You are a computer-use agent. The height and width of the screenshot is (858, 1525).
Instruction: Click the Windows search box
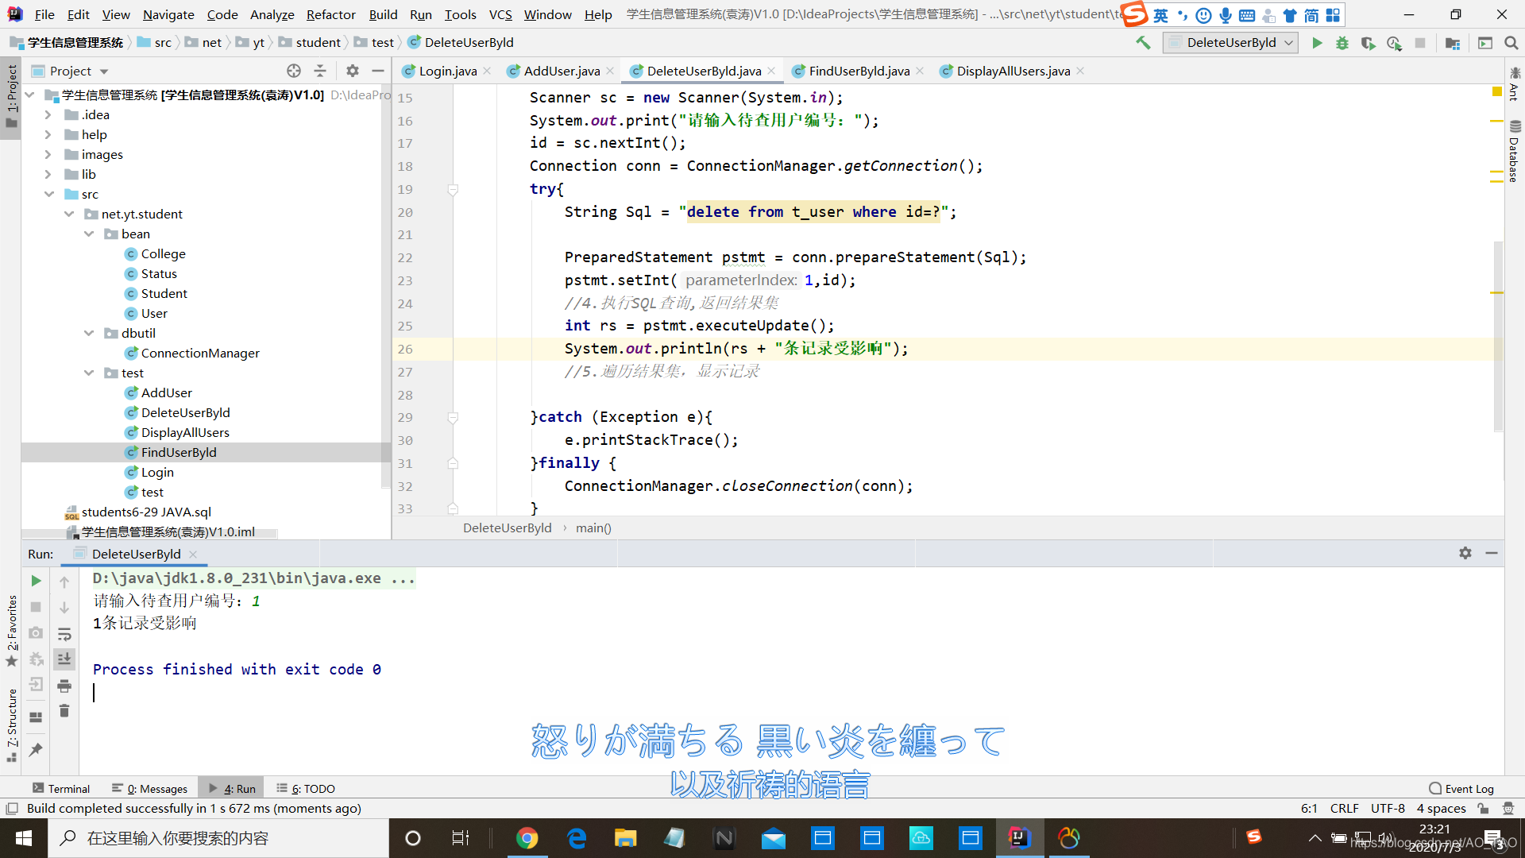[218, 838]
